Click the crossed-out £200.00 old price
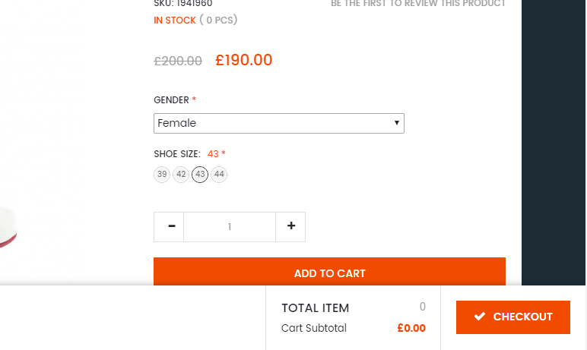 (x=178, y=61)
